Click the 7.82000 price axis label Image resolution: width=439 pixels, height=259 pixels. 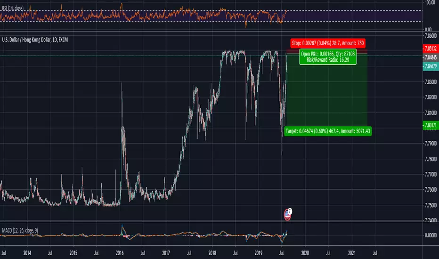[431, 97]
